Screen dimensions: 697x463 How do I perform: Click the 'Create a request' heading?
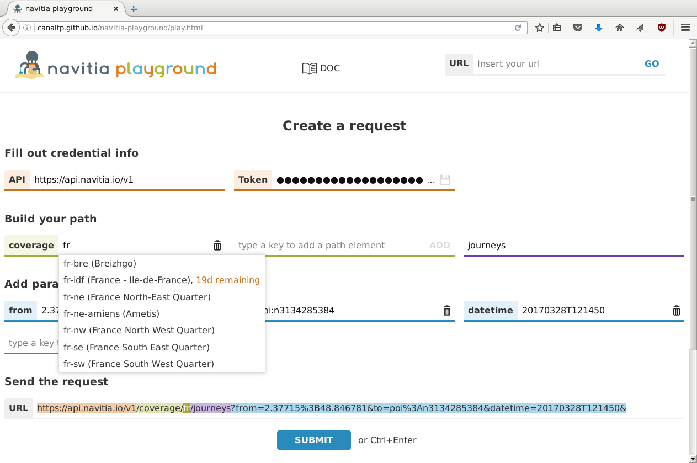coord(344,126)
